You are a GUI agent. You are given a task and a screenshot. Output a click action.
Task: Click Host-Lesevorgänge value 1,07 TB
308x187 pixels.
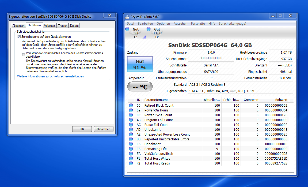[281, 52]
